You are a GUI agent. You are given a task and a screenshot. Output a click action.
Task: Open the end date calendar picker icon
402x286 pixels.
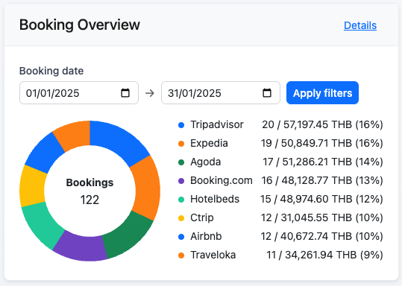(x=267, y=92)
